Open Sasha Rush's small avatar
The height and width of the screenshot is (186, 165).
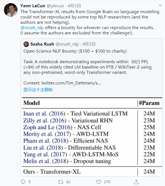26,44
